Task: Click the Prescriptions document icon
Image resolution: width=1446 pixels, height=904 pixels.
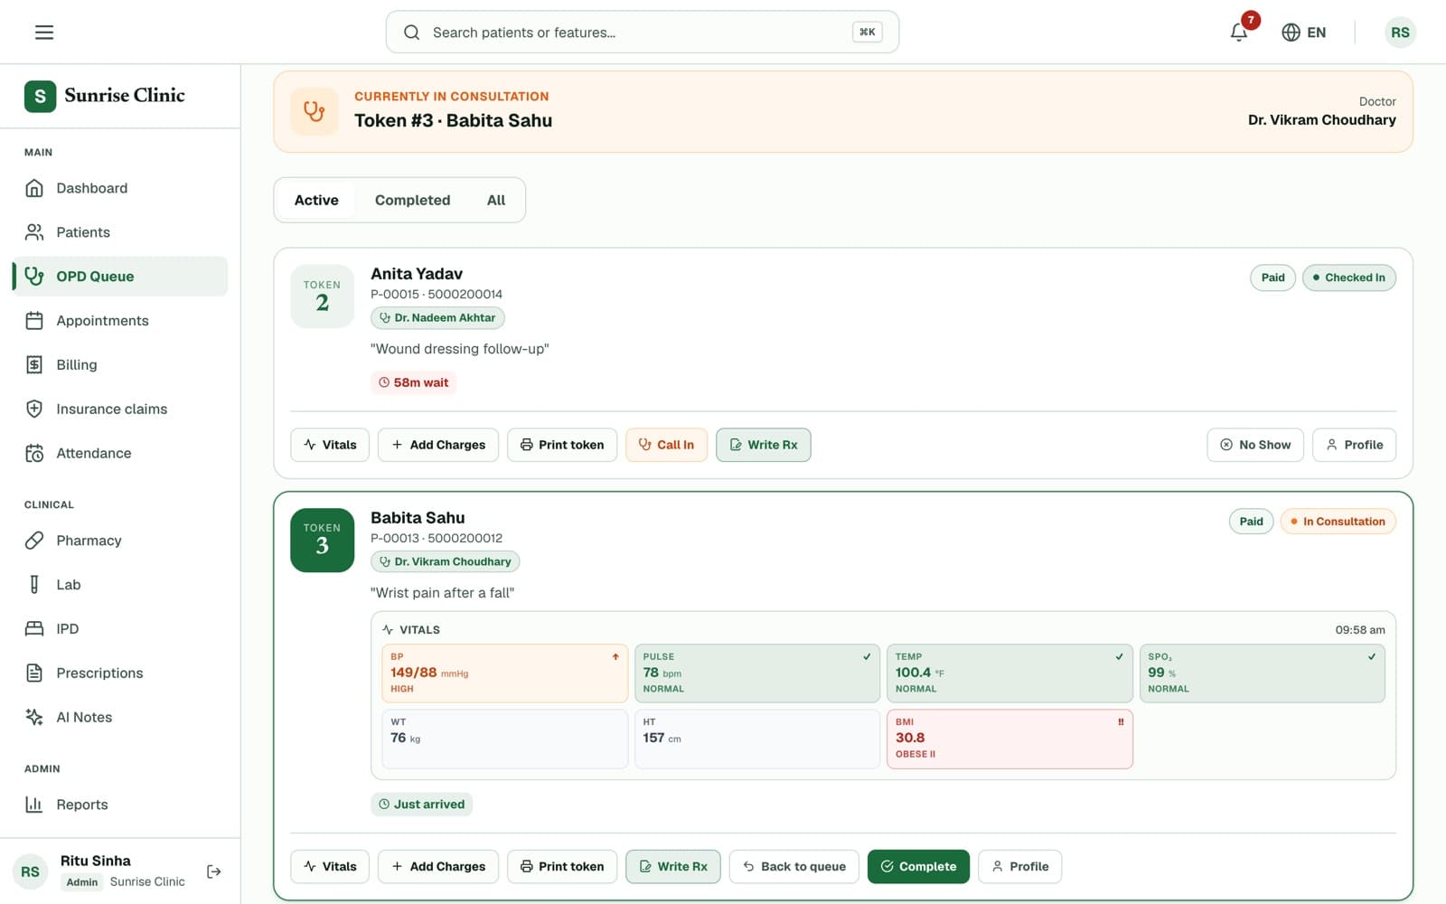Action: point(34,673)
